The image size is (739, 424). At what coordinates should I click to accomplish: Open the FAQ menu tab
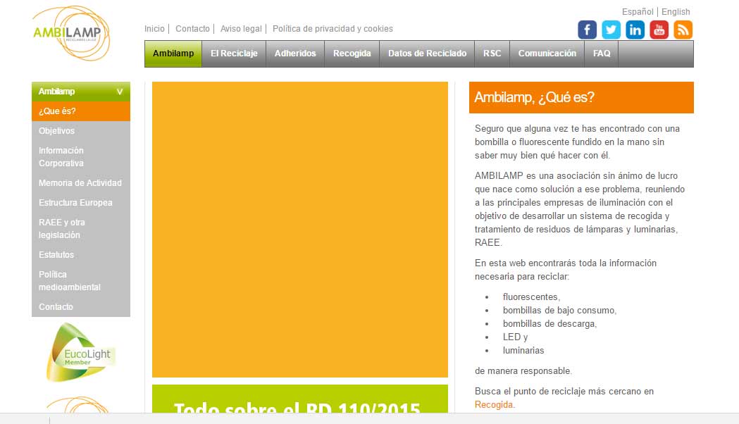[602, 54]
